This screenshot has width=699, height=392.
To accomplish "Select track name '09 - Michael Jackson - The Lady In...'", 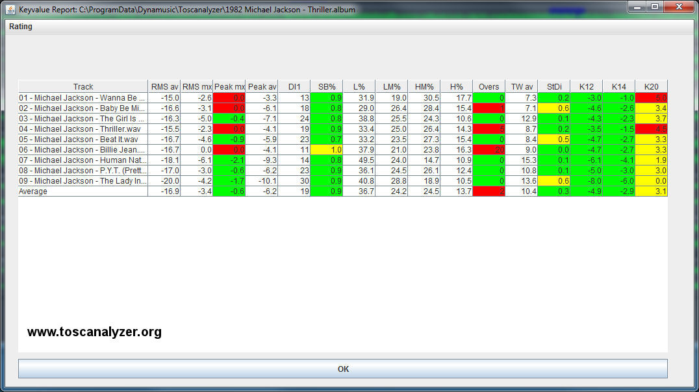I will [x=83, y=181].
